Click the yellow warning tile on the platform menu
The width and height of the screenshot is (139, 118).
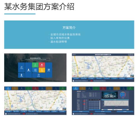pyautogui.click(x=42, y=70)
